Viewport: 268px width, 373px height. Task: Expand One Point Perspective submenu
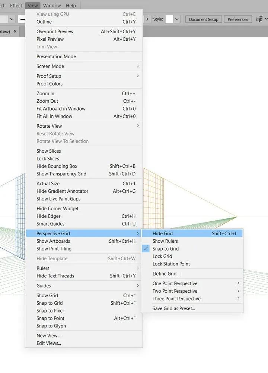tap(192, 283)
